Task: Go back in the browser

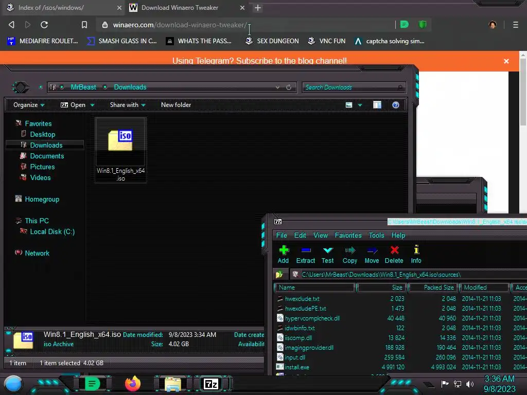Action: [x=11, y=25]
